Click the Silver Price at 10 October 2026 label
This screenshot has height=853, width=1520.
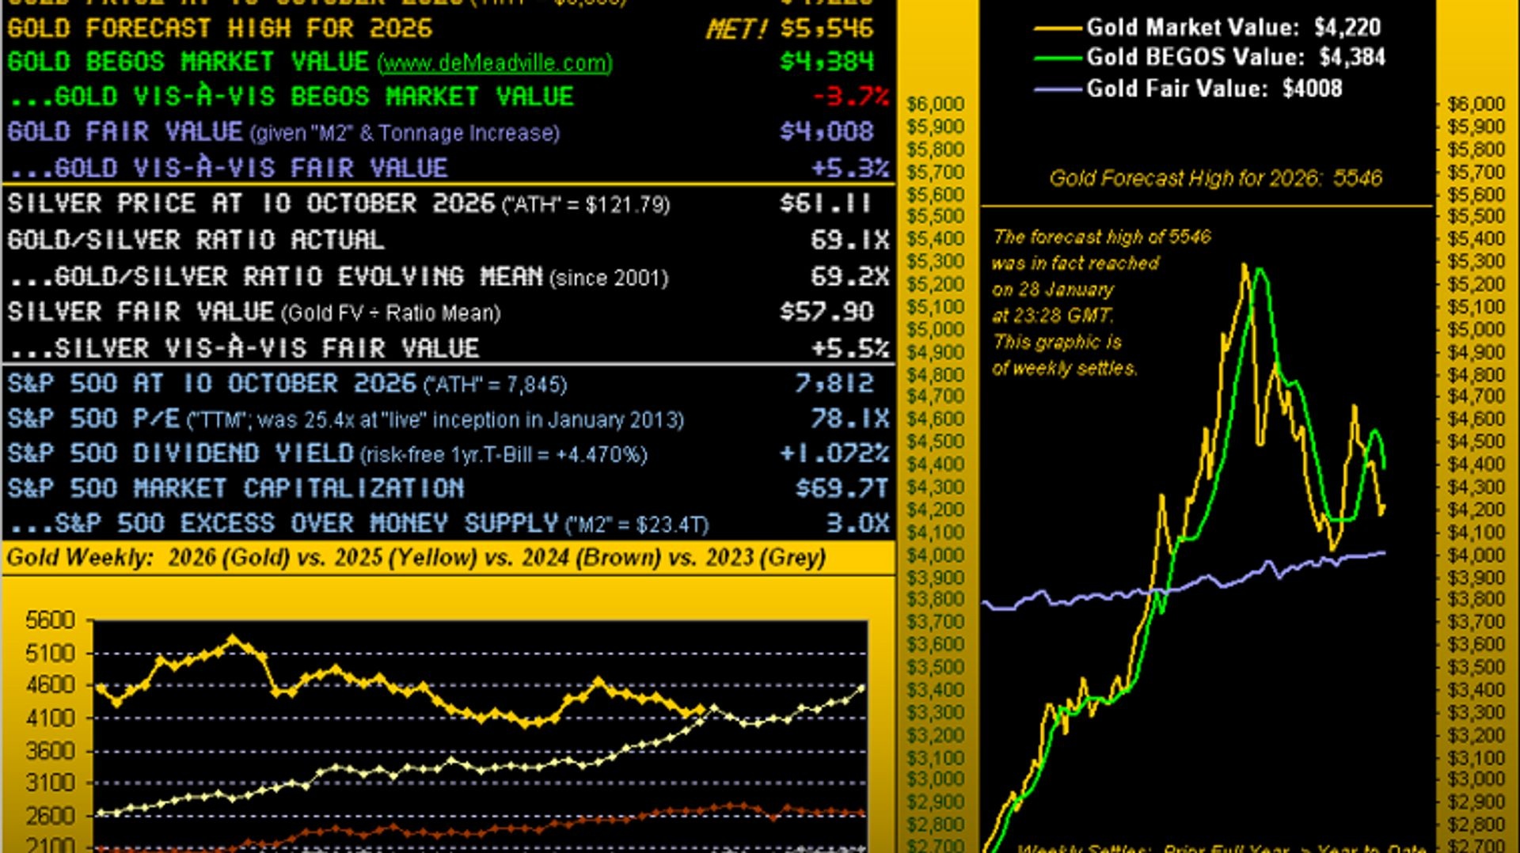252,203
